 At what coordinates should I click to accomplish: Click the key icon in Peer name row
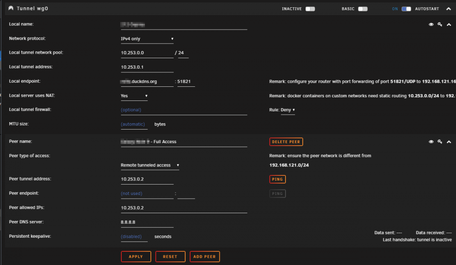440,142
